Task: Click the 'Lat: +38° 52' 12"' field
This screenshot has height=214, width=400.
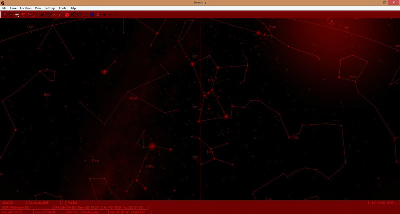Action: (17, 212)
